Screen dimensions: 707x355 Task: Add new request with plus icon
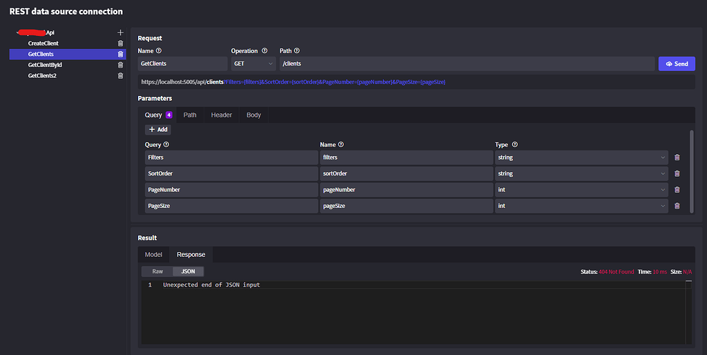120,32
